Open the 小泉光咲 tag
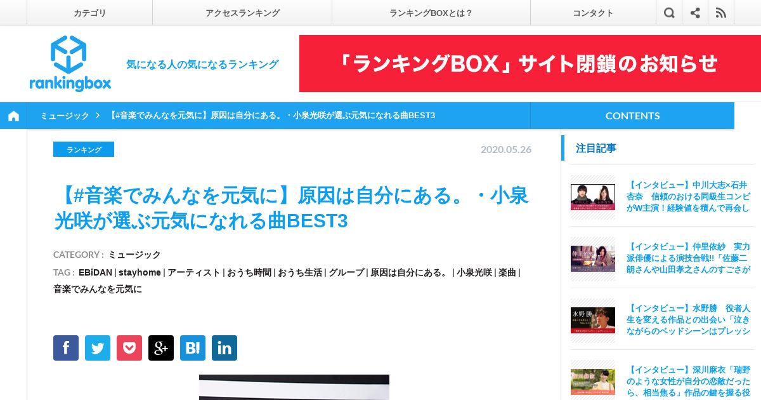Screen dimensions: 761x400 point(474,272)
